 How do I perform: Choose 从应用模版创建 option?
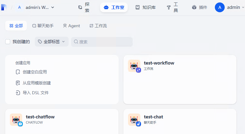(33, 83)
